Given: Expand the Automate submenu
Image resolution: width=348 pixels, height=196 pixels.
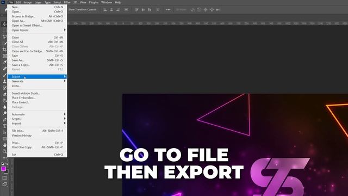Looking at the screenshot, I should point(38,114).
